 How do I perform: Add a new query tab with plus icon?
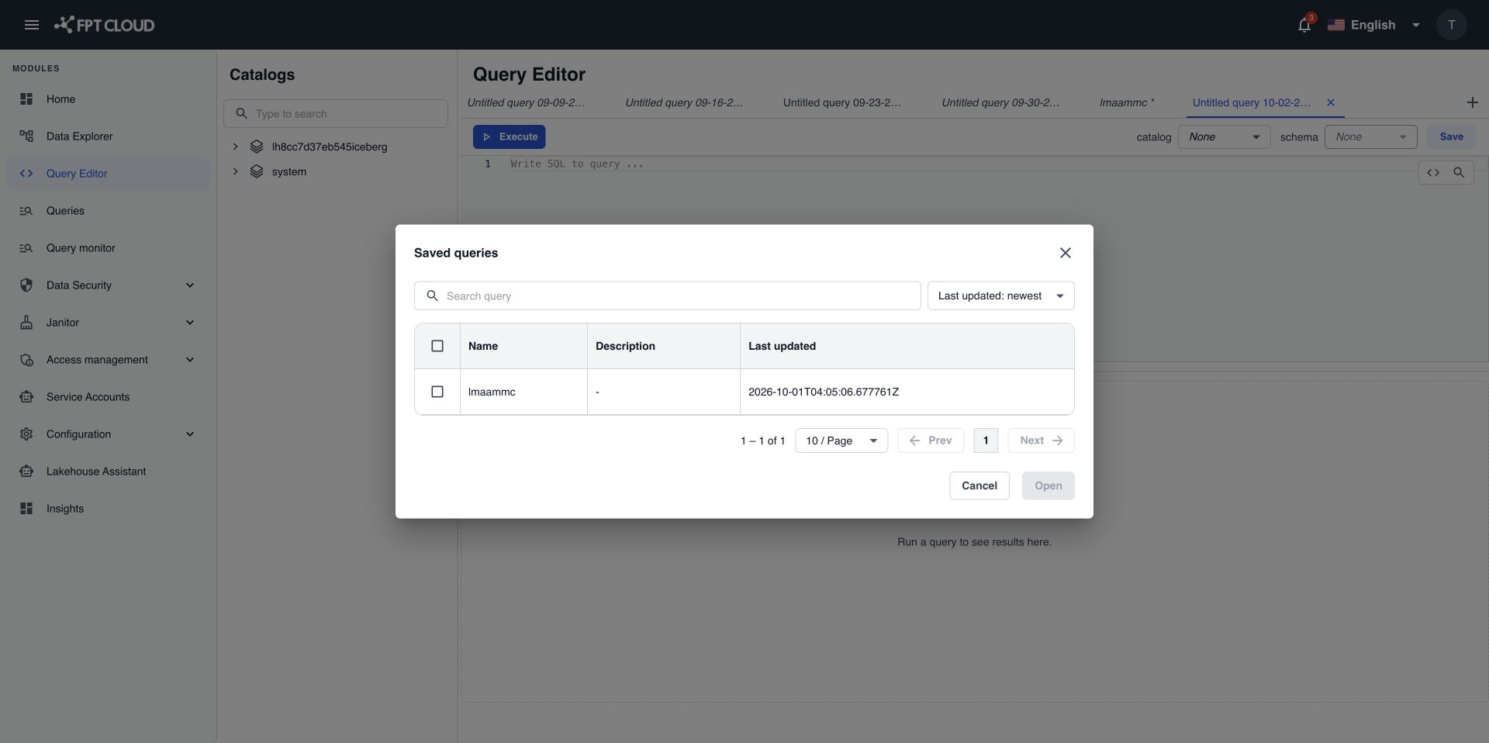point(1472,102)
